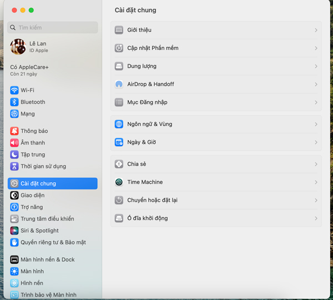Open Lê Lan ID Apple account

click(x=30, y=47)
